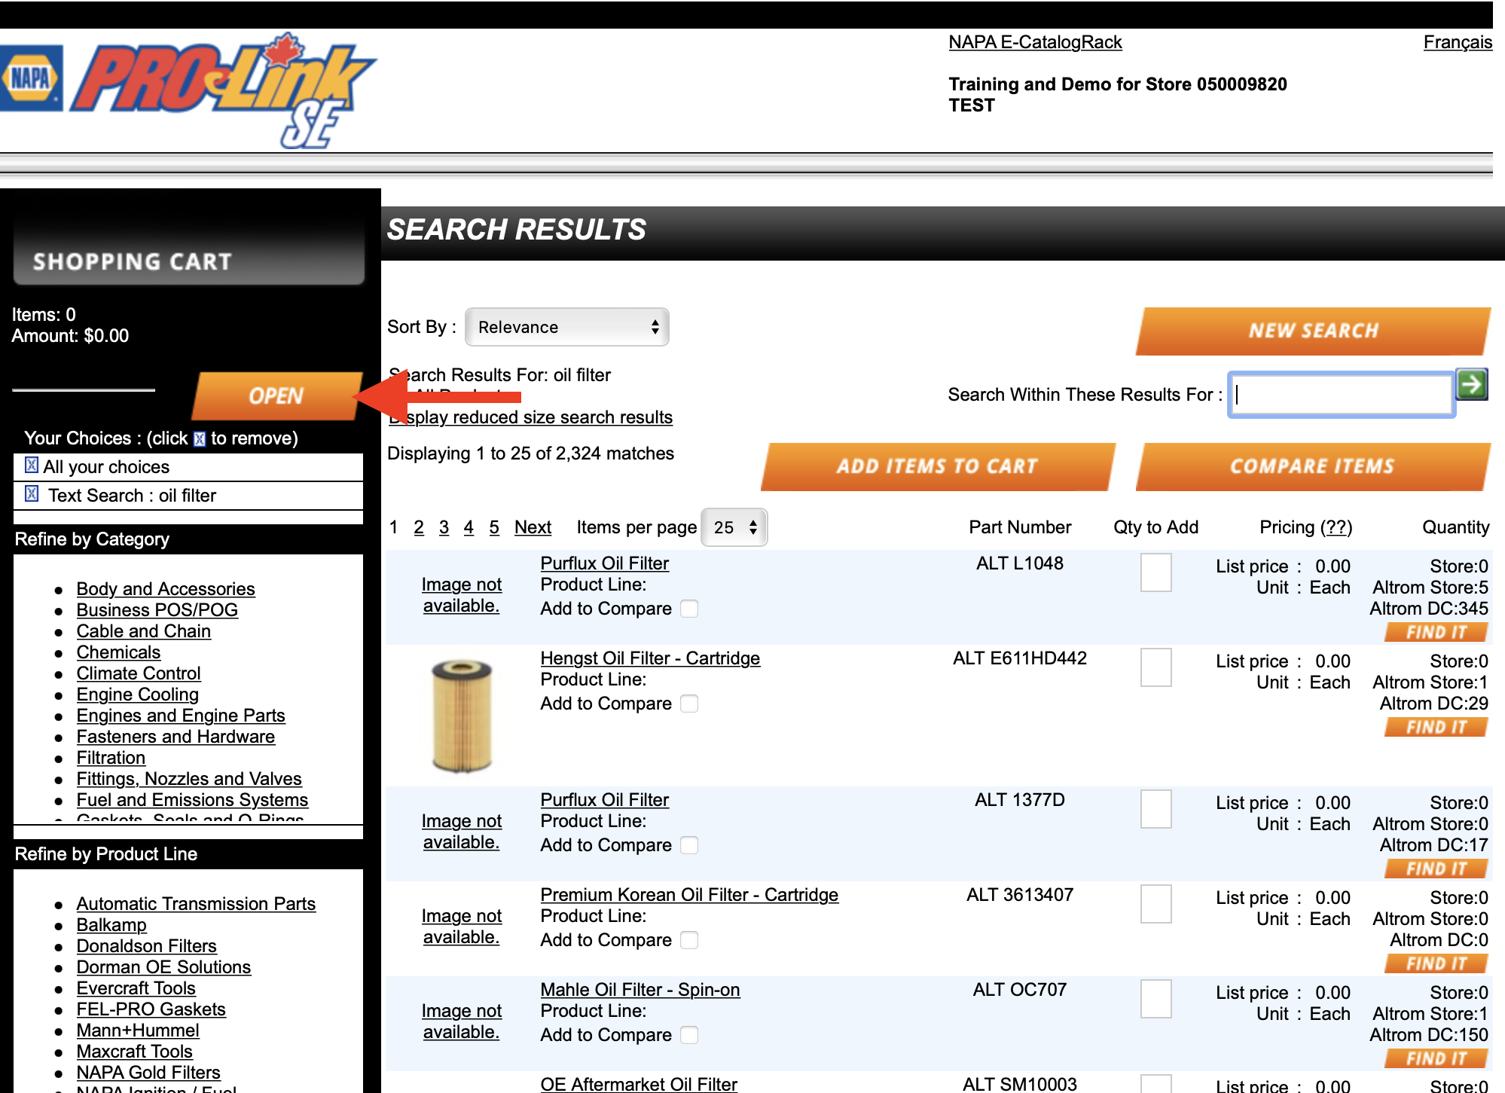Click FIND IT for the Mahle Oil Filter

[x=1435, y=1058]
